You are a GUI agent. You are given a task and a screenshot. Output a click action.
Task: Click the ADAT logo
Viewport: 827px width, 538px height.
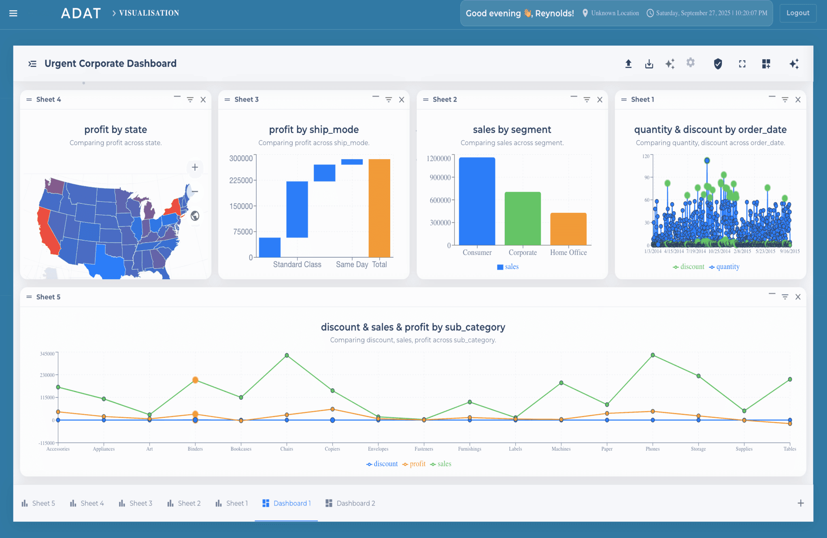pos(81,13)
